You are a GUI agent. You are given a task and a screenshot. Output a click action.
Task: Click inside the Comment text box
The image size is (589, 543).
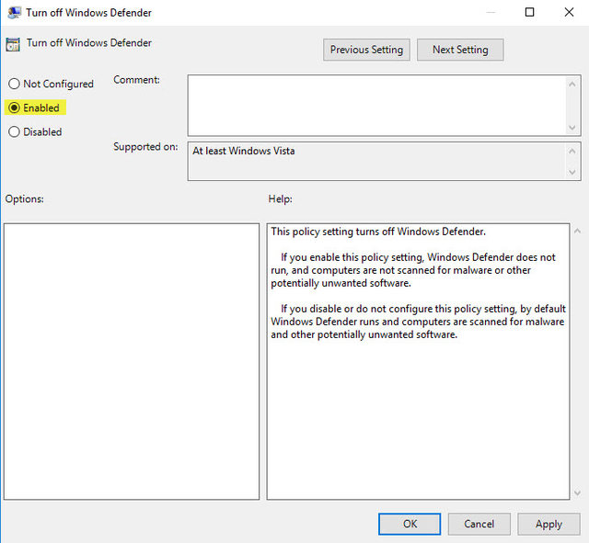pyautogui.click(x=376, y=106)
